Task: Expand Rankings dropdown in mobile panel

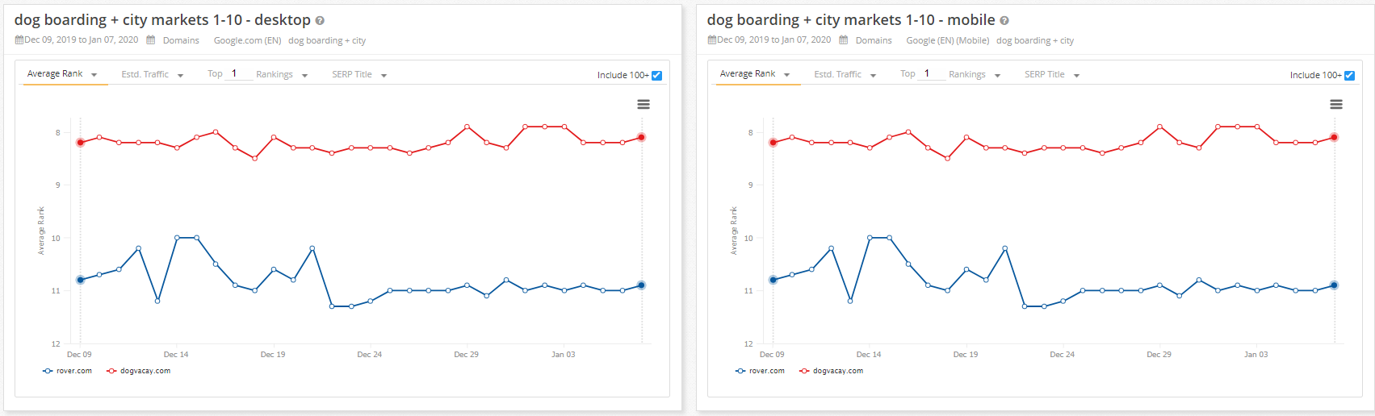Action: (997, 76)
